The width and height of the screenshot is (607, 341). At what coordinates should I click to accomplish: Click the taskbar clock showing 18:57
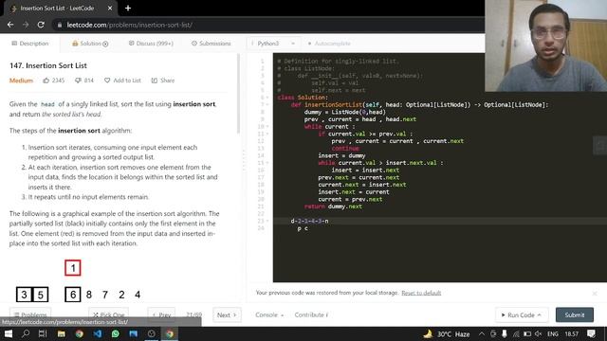(x=571, y=333)
